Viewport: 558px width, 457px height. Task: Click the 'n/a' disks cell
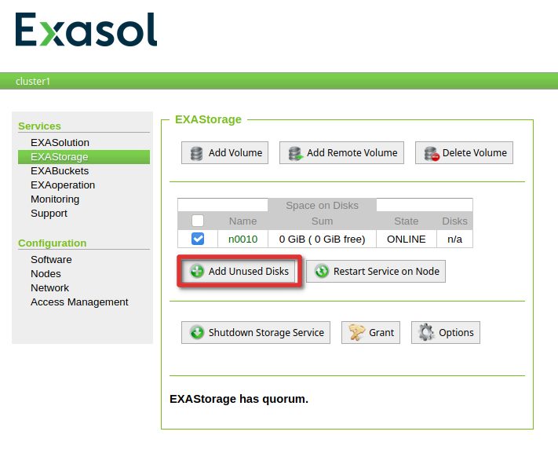coord(454,239)
